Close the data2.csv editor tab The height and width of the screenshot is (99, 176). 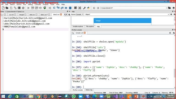coord(61,15)
